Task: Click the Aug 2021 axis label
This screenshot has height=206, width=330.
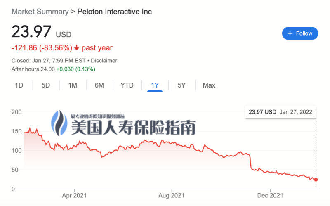Action: click(x=171, y=195)
